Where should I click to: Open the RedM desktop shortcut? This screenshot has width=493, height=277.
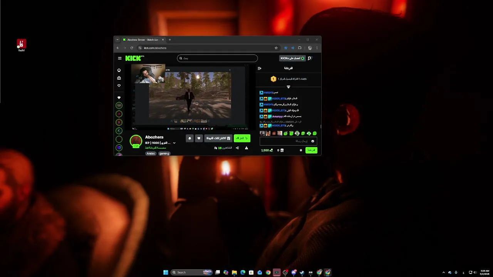(x=22, y=45)
